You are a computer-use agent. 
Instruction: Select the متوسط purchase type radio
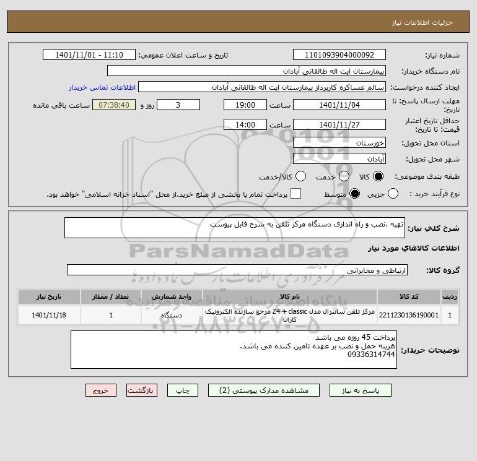point(355,194)
